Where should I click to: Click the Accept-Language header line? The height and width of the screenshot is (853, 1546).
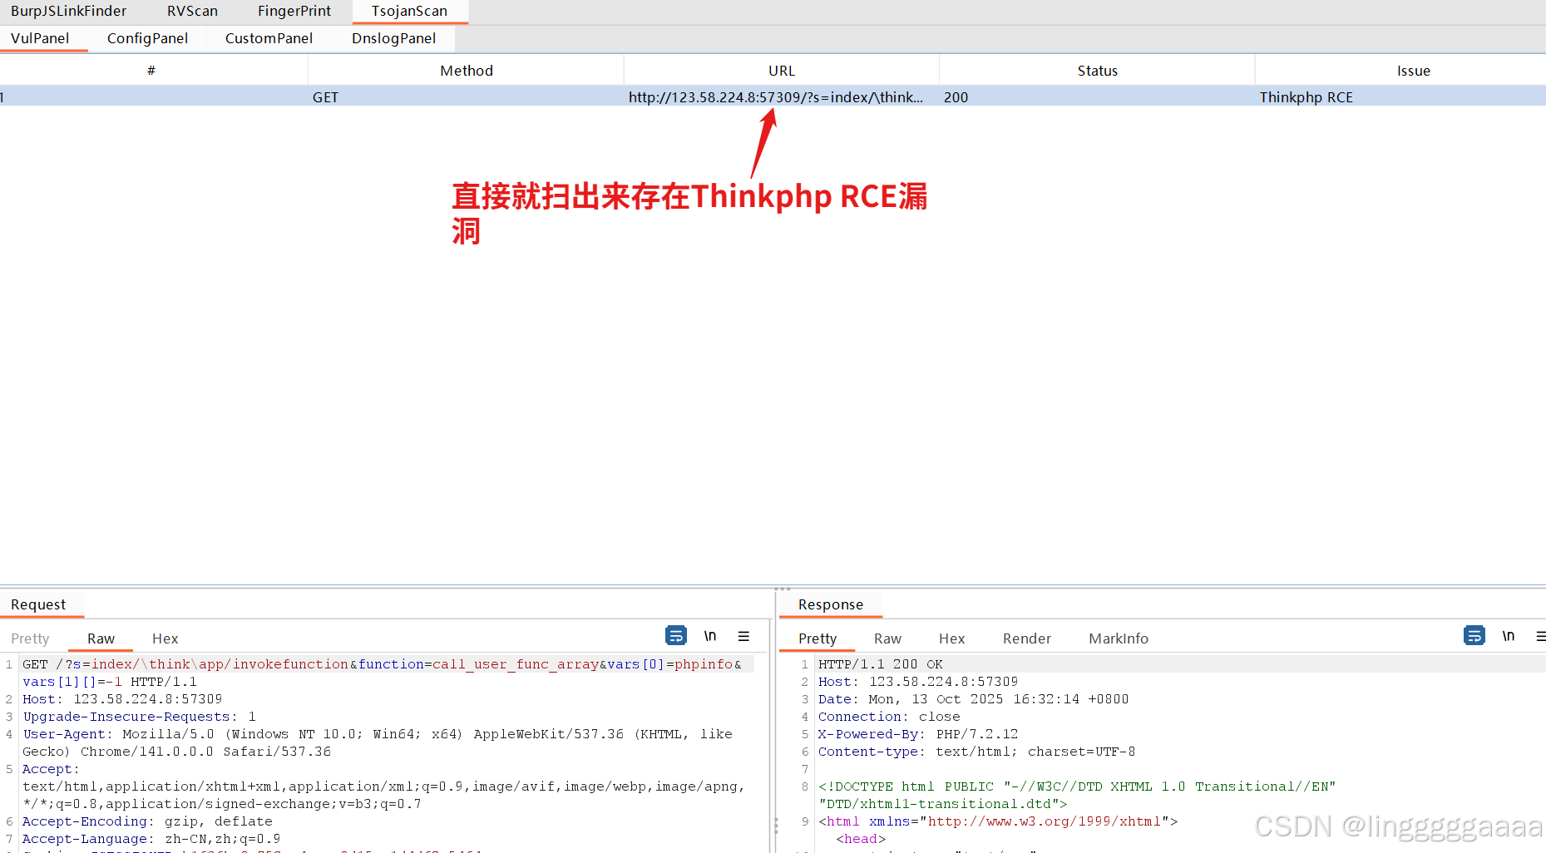[151, 839]
